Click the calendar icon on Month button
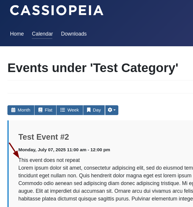Viewport: 193px width, 207px height. click(x=13, y=110)
